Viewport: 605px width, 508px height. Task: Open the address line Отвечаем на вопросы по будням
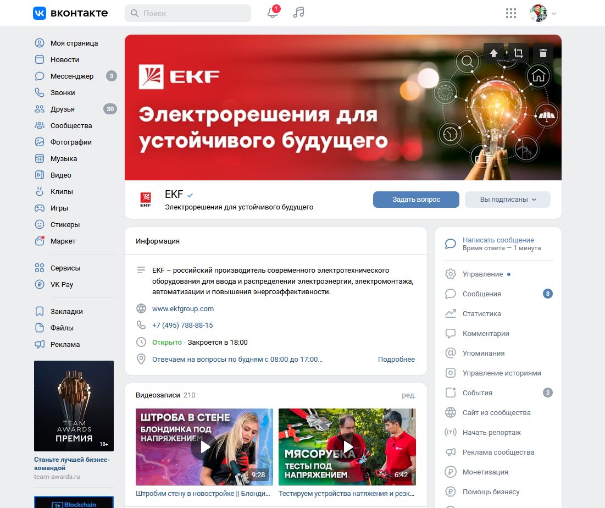[237, 360]
